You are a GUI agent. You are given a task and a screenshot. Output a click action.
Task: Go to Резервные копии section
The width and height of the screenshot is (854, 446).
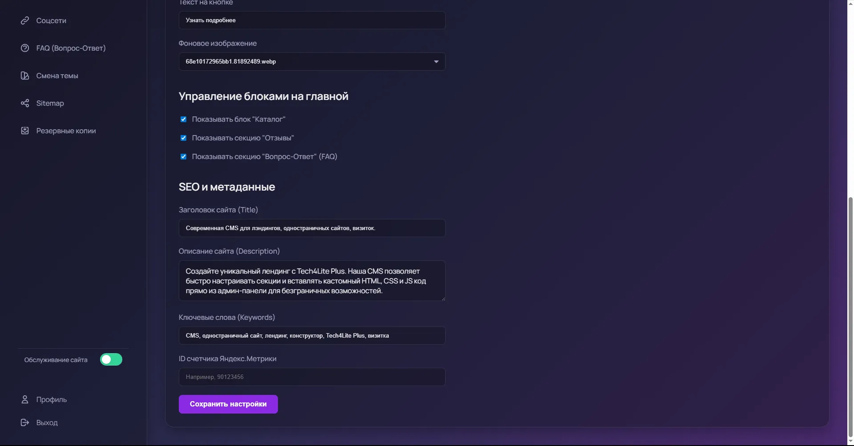point(66,131)
